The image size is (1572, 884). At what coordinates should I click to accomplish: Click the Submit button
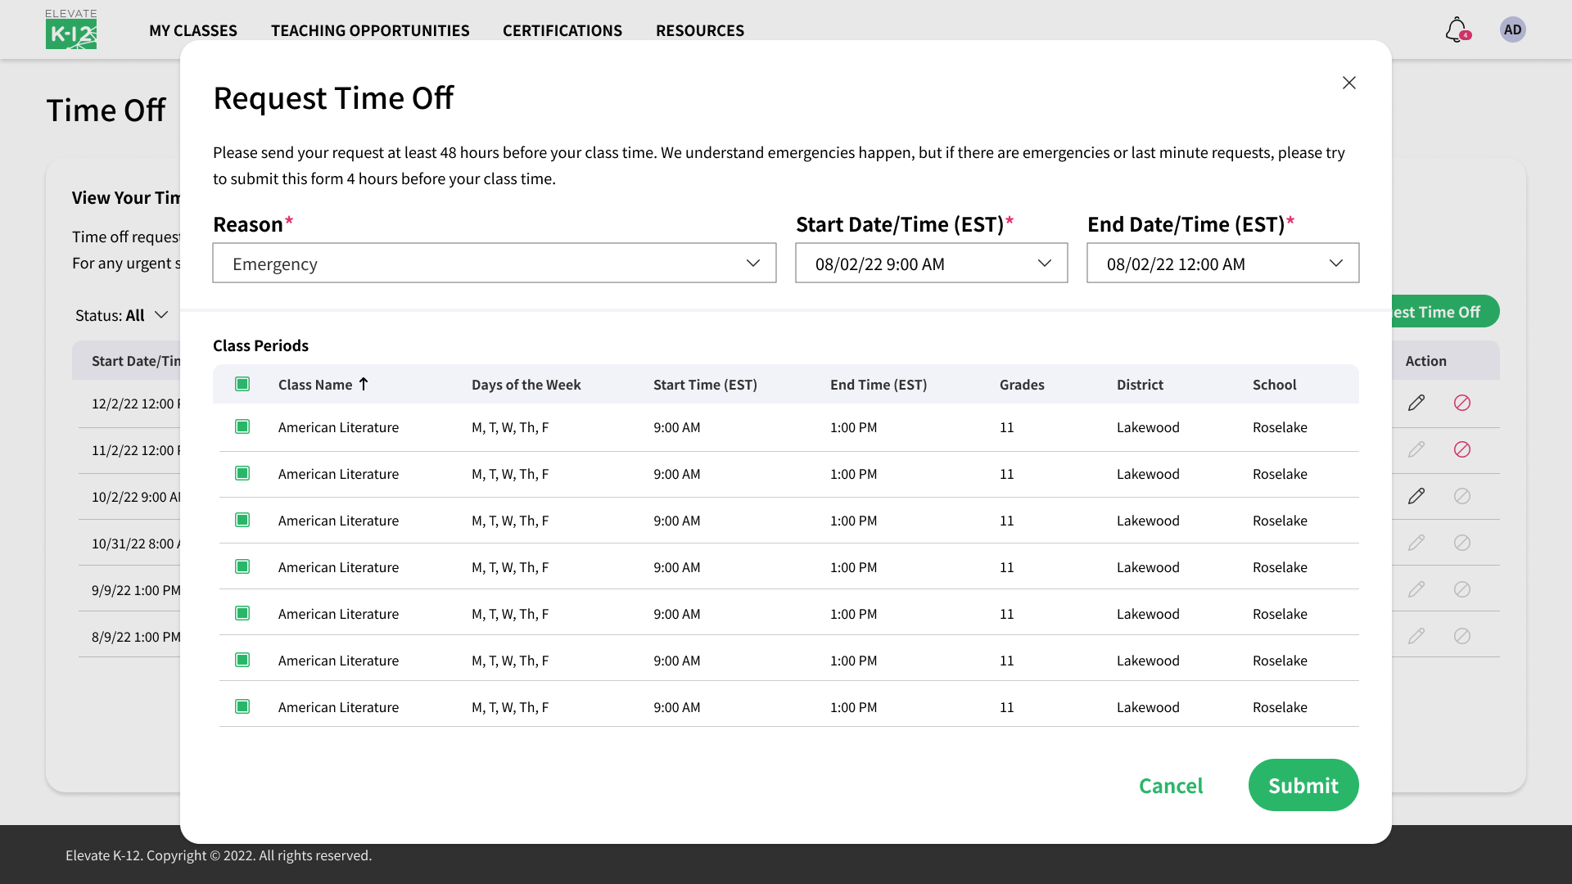coord(1303,785)
